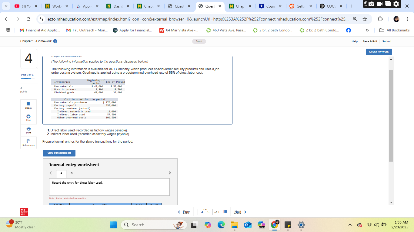Screen dimensions: 414x232
Task: Open the tab search dropdown in Chrome
Action: tap(5, 5)
